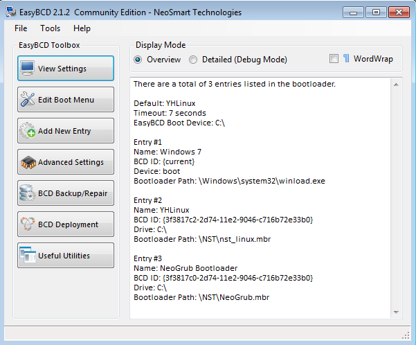The width and height of the screenshot is (416, 345).
Task: Click the 'Name: NeoGrub Bootloader' line
Action: [186, 268]
